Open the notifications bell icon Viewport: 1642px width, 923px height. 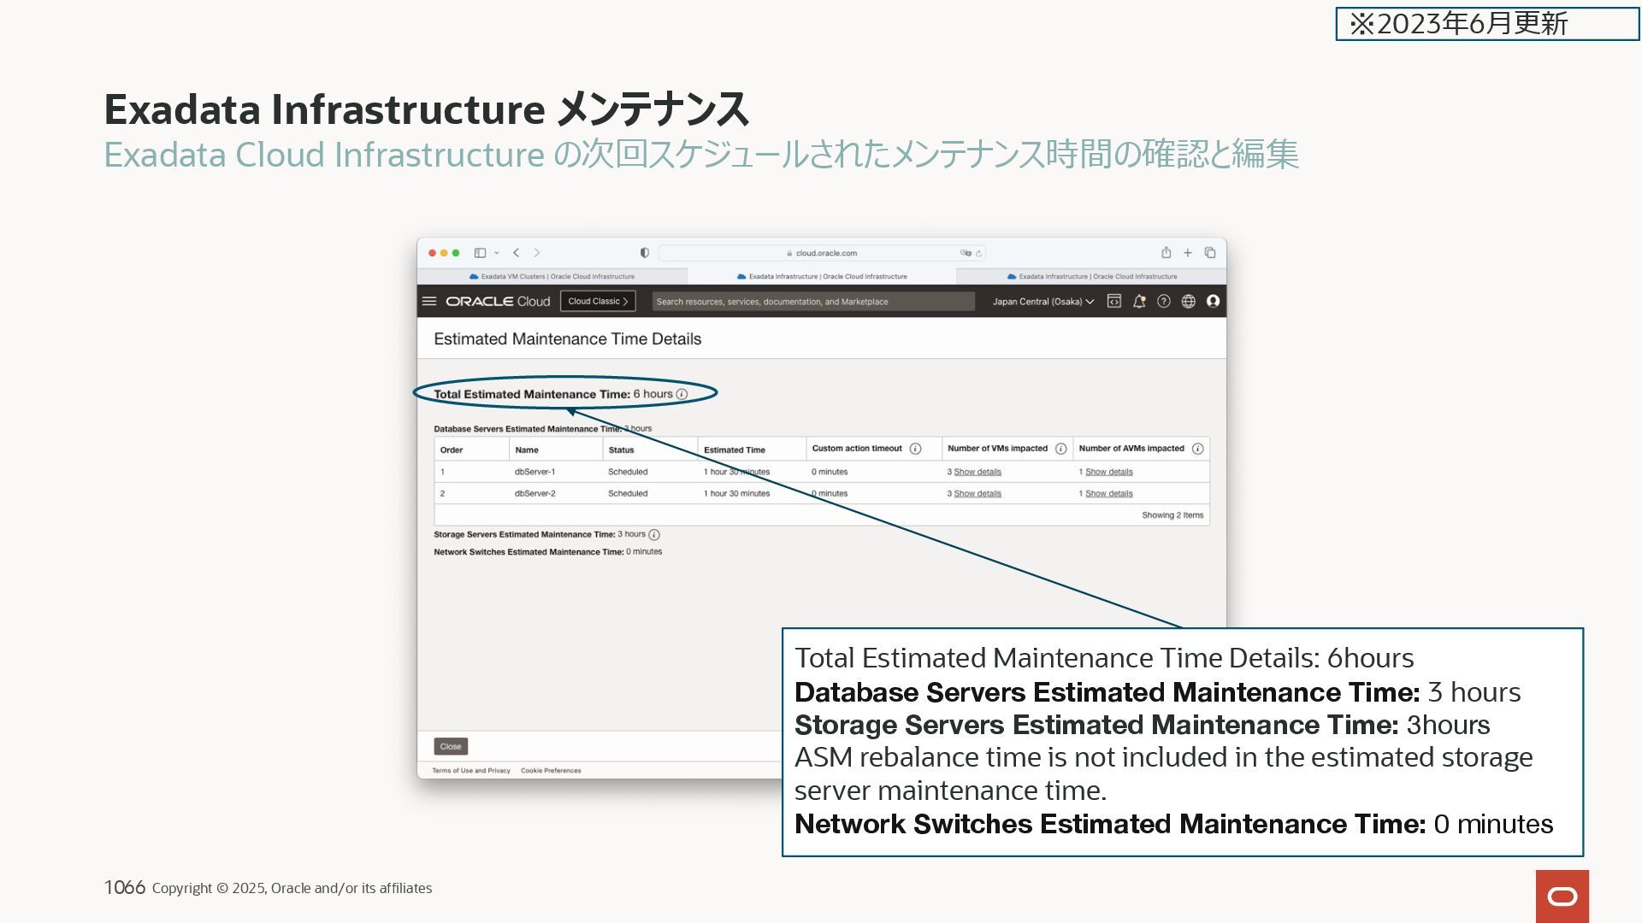tap(1139, 302)
